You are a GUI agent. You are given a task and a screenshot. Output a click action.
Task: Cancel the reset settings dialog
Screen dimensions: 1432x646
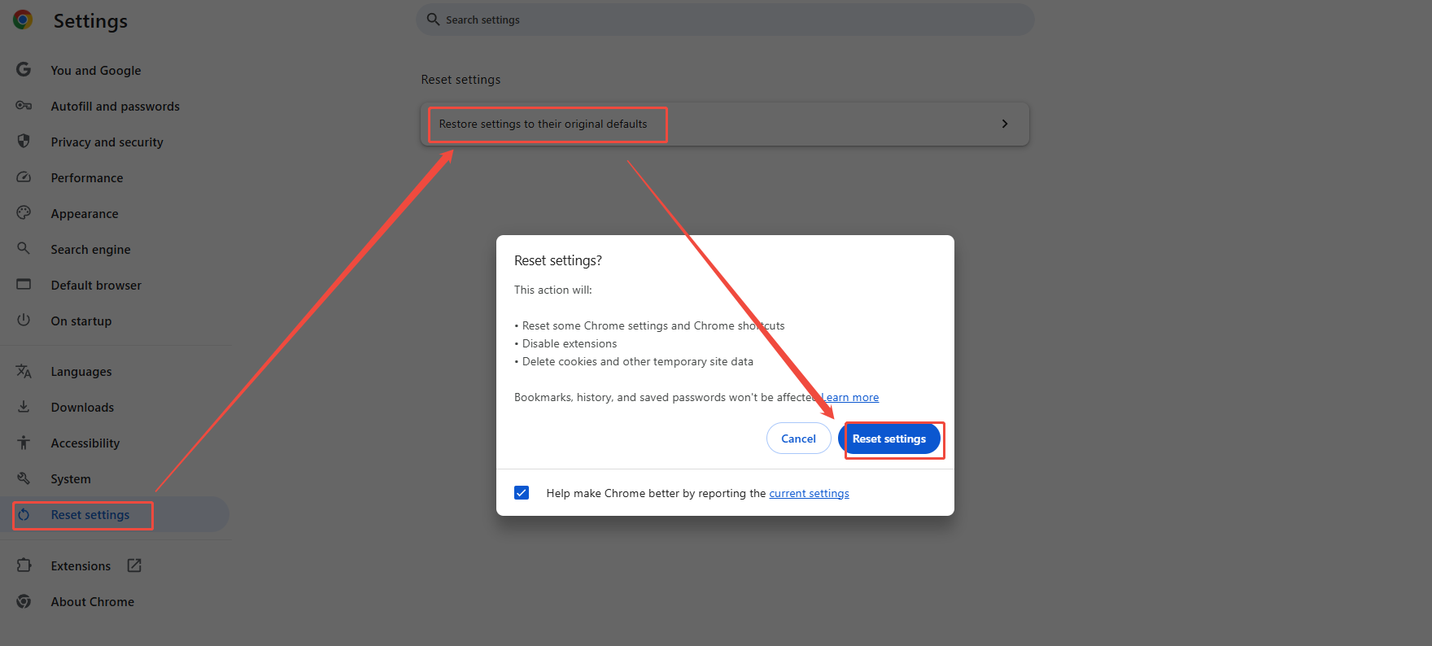pos(798,438)
